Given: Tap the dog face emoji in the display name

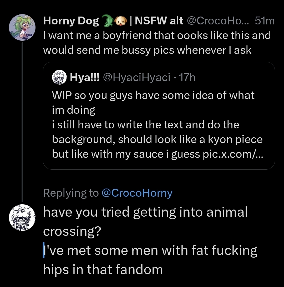Looking at the screenshot, I should pos(120,21).
